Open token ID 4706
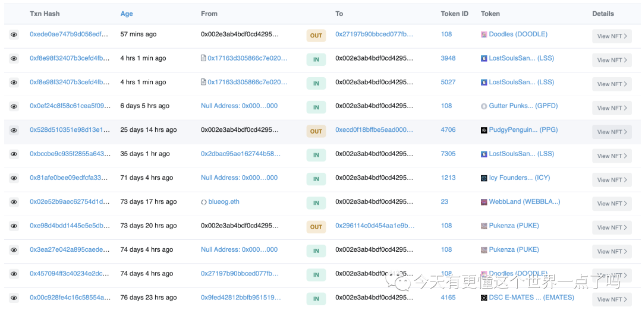Screen dimensions: 642x310 [x=448, y=129]
